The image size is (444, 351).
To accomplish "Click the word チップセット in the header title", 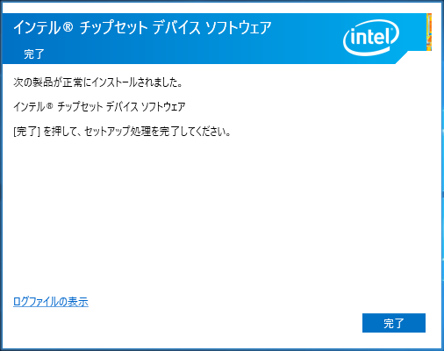I will pos(113,28).
